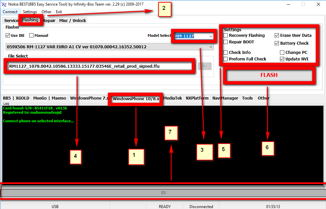Select the Other tab in platform row
The width and height of the screenshot is (326, 209).
coord(263,98)
